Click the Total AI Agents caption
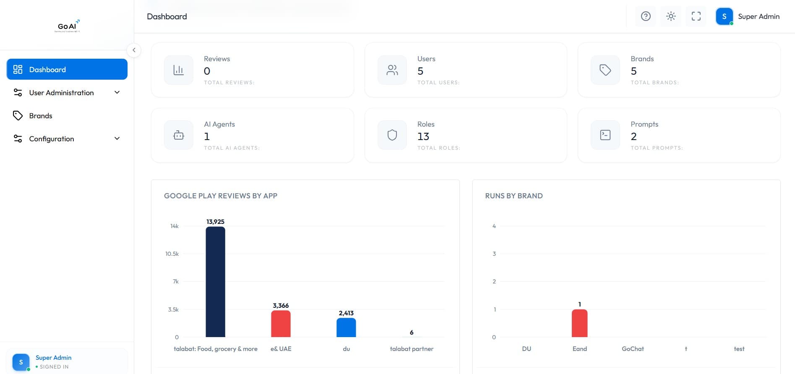Image resolution: width=795 pixels, height=374 pixels. [x=232, y=148]
